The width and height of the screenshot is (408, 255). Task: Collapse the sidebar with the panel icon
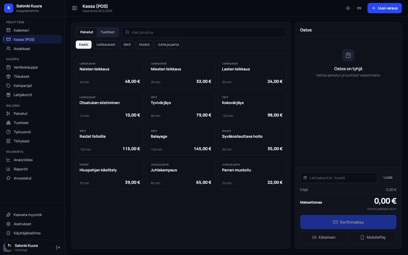coord(74,8)
